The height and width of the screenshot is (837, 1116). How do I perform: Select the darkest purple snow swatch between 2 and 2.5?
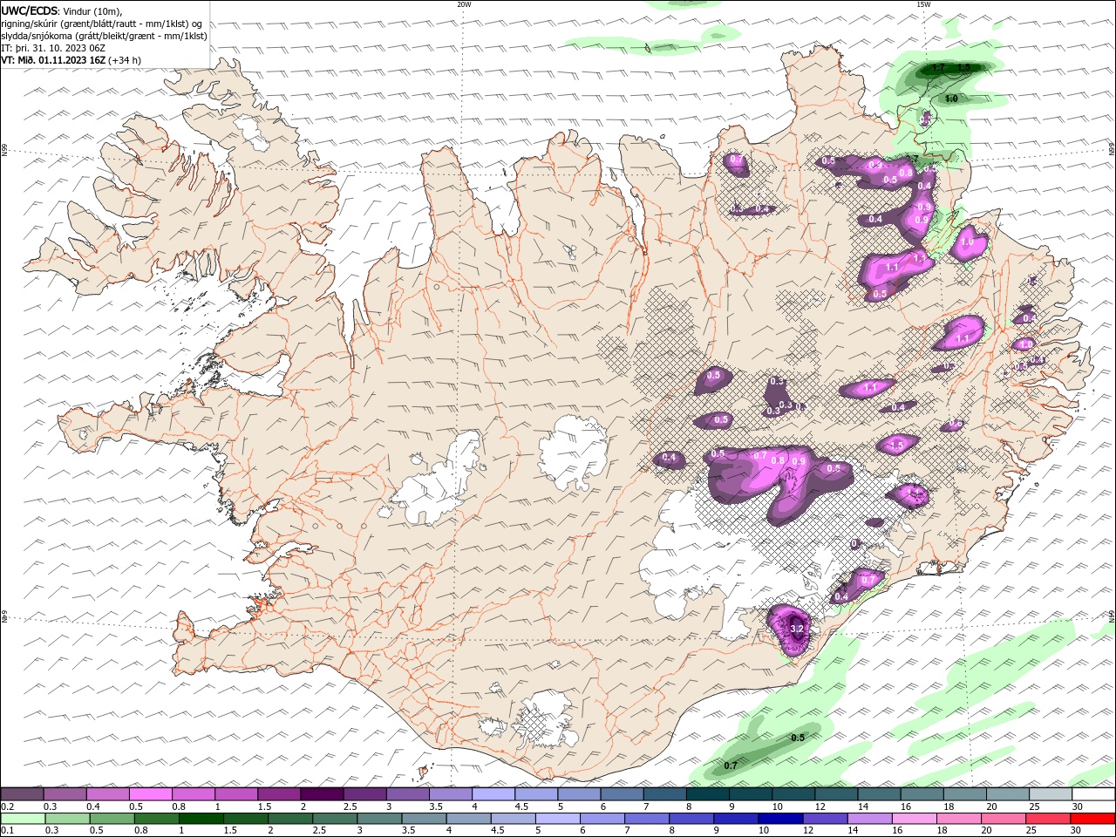[322, 794]
